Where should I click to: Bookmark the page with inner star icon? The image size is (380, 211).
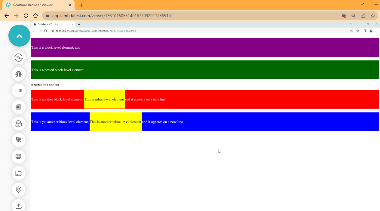click(x=358, y=31)
